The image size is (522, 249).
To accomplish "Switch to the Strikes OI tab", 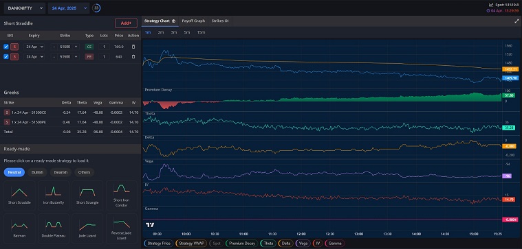I will (x=220, y=21).
